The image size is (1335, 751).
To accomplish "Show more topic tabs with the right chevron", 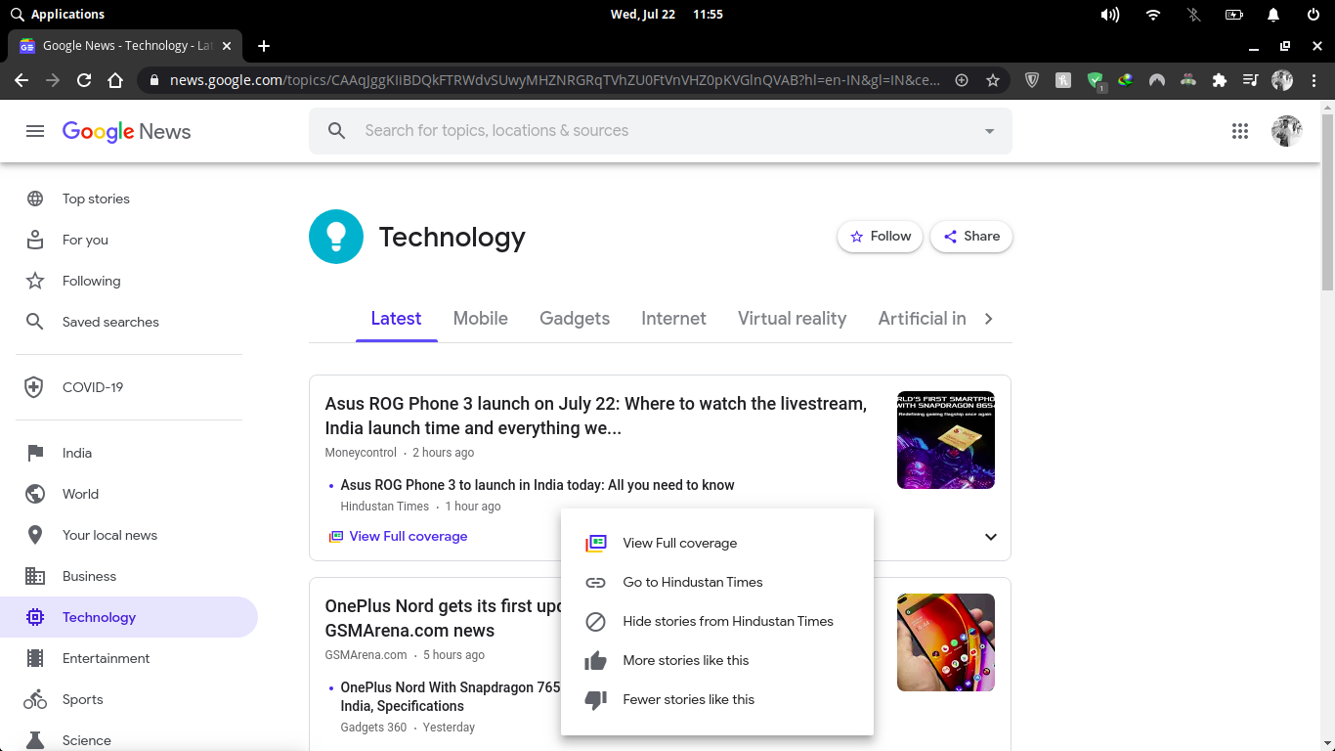I will coord(988,319).
